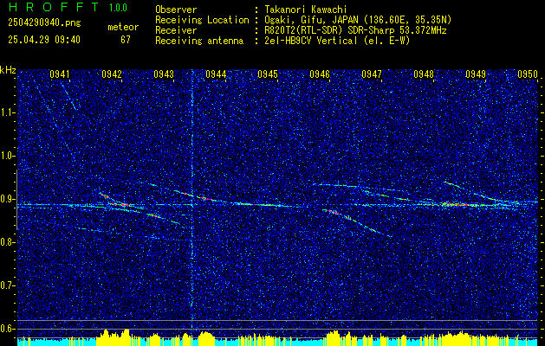Click the version number 1.0.0
This screenshot has height=346, width=545.
pyautogui.click(x=118, y=8)
